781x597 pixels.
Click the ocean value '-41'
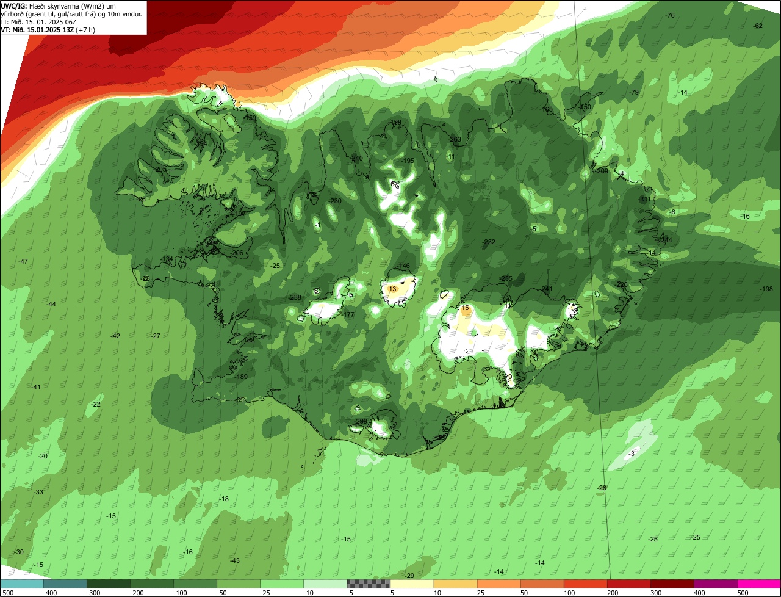36,387
